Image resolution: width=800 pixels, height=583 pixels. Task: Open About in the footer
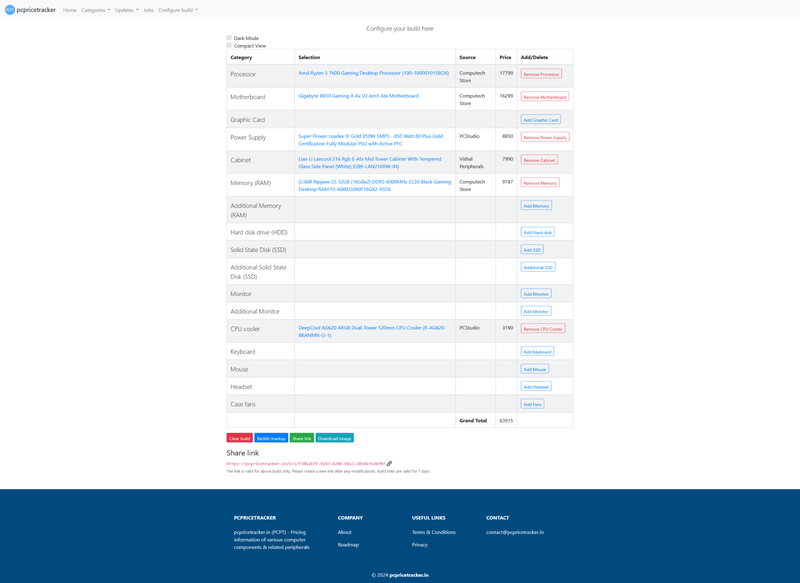(344, 532)
